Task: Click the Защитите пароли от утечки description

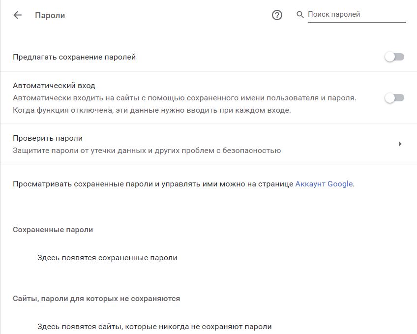Action: click(147, 151)
